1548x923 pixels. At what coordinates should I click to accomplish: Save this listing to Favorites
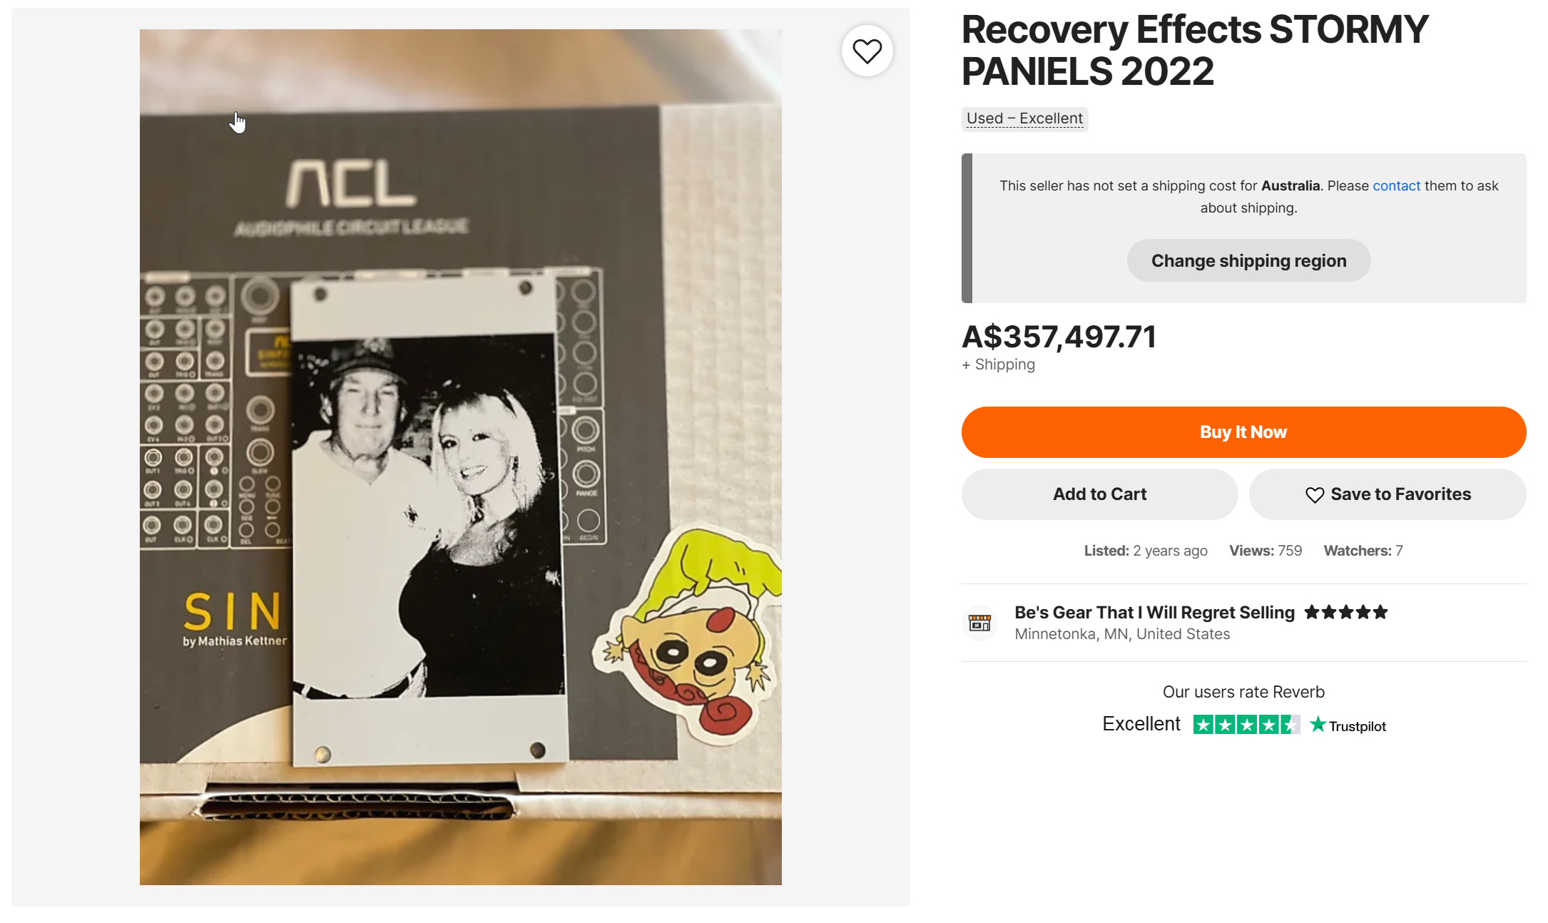pyautogui.click(x=1387, y=494)
